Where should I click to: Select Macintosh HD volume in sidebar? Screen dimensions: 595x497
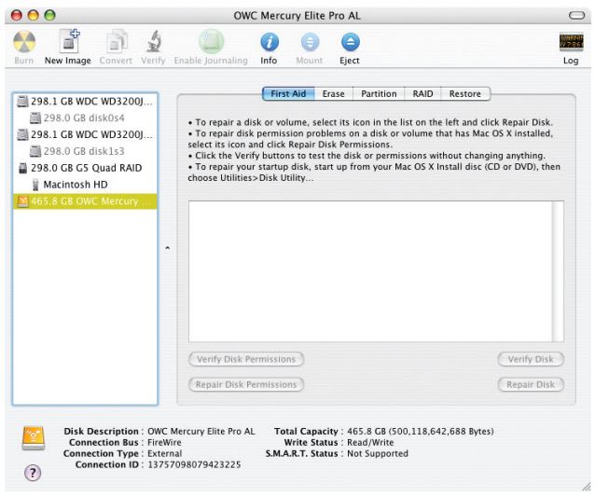point(78,183)
